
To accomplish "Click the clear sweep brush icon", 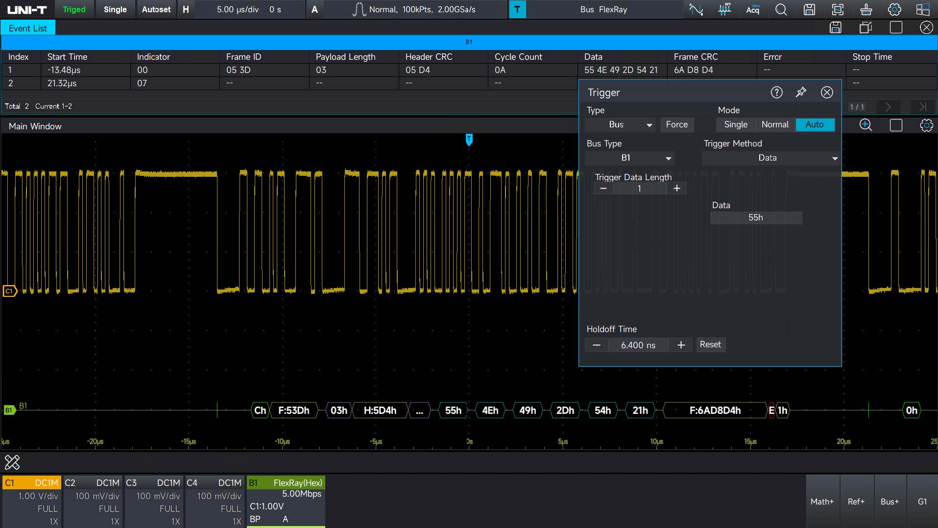I will pos(866,9).
